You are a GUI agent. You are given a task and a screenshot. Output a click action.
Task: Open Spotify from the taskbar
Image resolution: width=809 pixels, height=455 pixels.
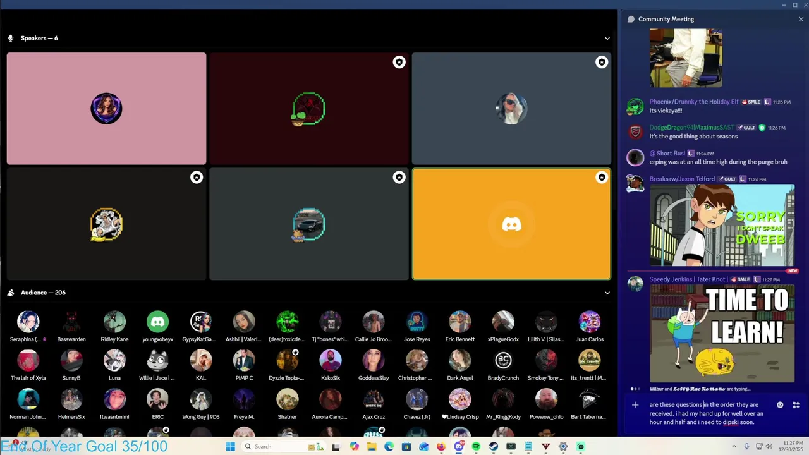coord(476,447)
